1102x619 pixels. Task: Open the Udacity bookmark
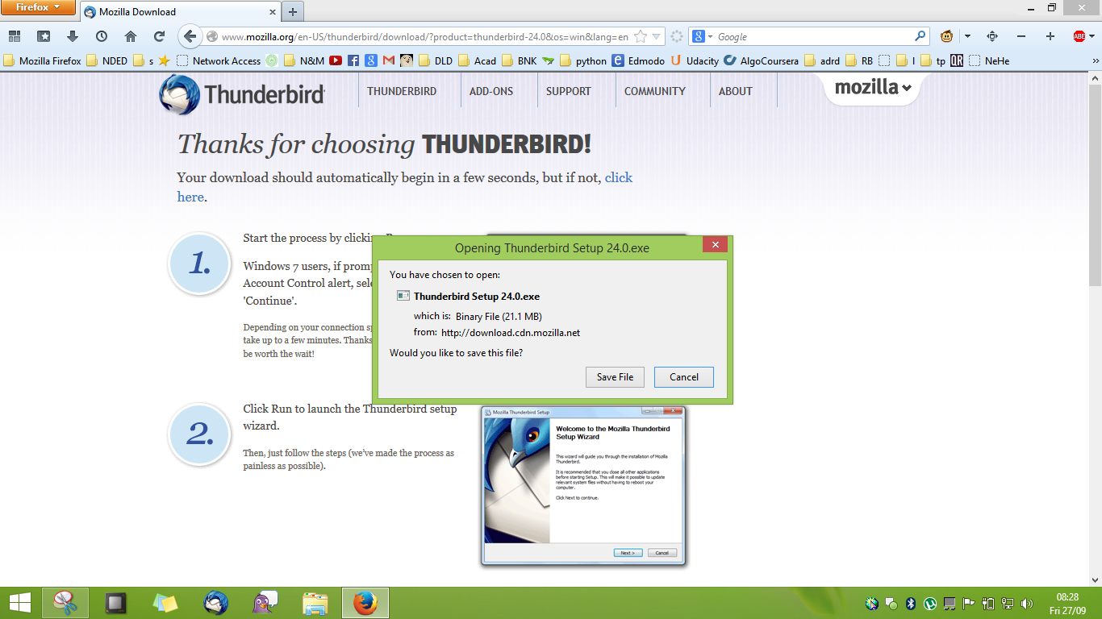(x=695, y=60)
